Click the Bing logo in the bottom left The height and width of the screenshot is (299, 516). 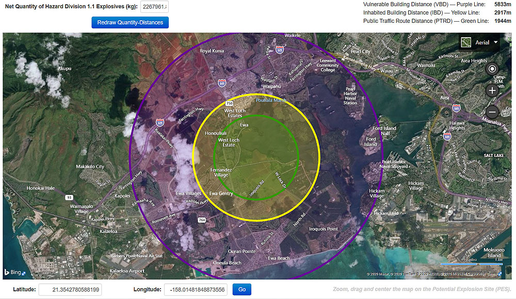pos(14,271)
